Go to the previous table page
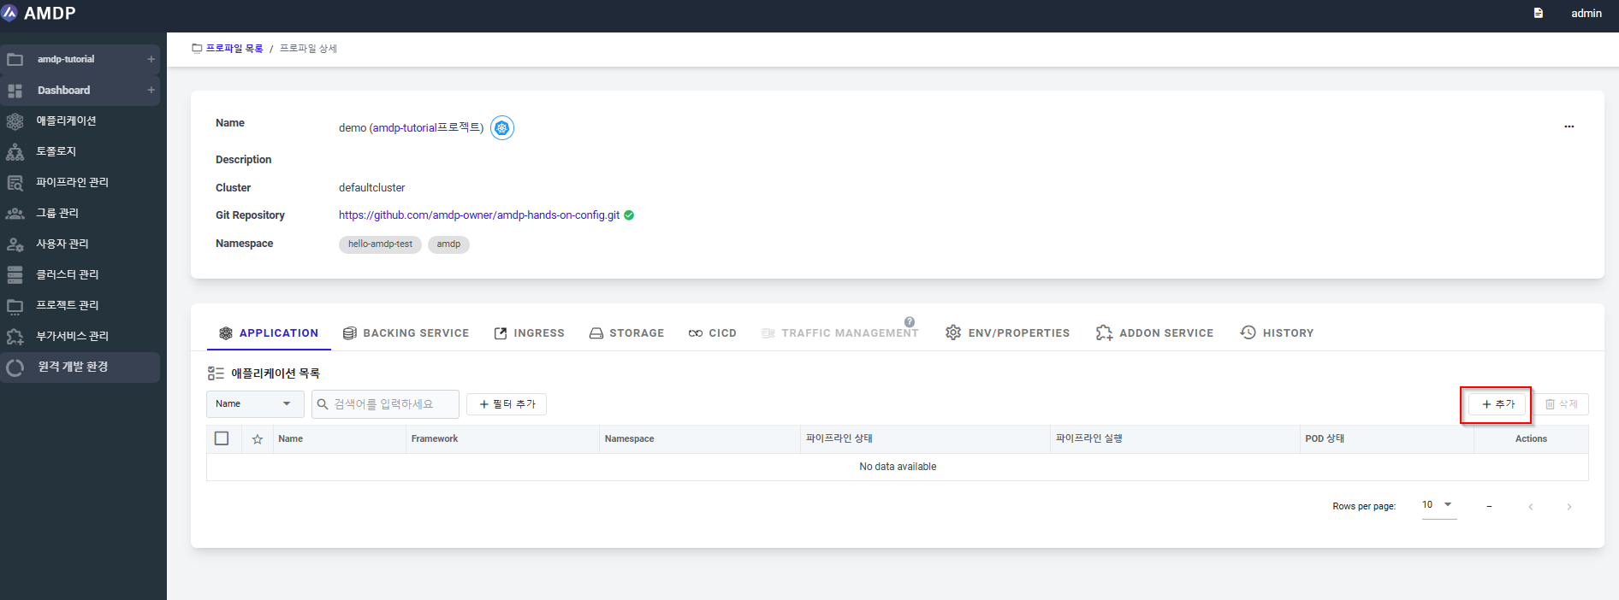This screenshot has width=1619, height=600. point(1531,507)
